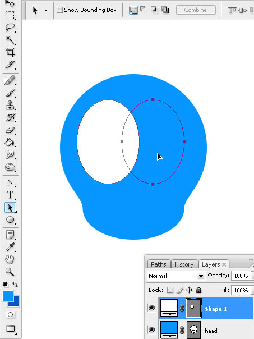Select the Clone Stamp tool
This screenshot has width=254, height=339.
click(x=10, y=106)
